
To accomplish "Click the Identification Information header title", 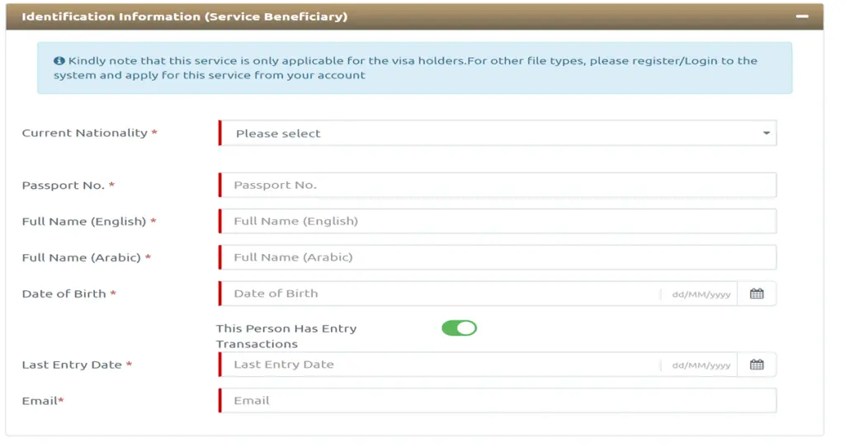I will point(184,16).
